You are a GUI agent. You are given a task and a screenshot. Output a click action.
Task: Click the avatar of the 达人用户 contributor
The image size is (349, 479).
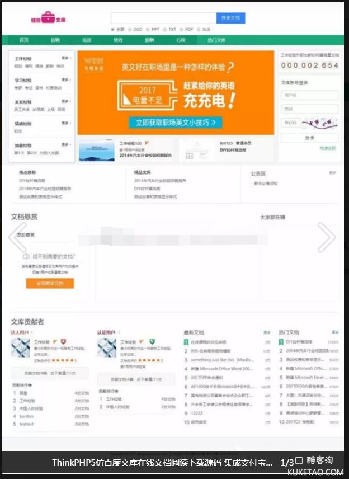21,347
